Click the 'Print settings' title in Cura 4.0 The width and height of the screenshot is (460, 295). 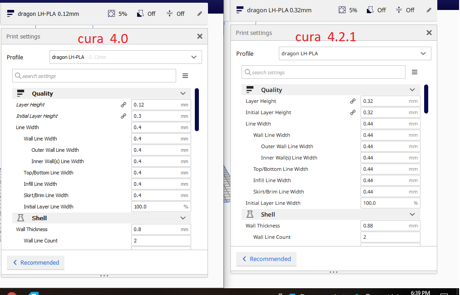(23, 37)
